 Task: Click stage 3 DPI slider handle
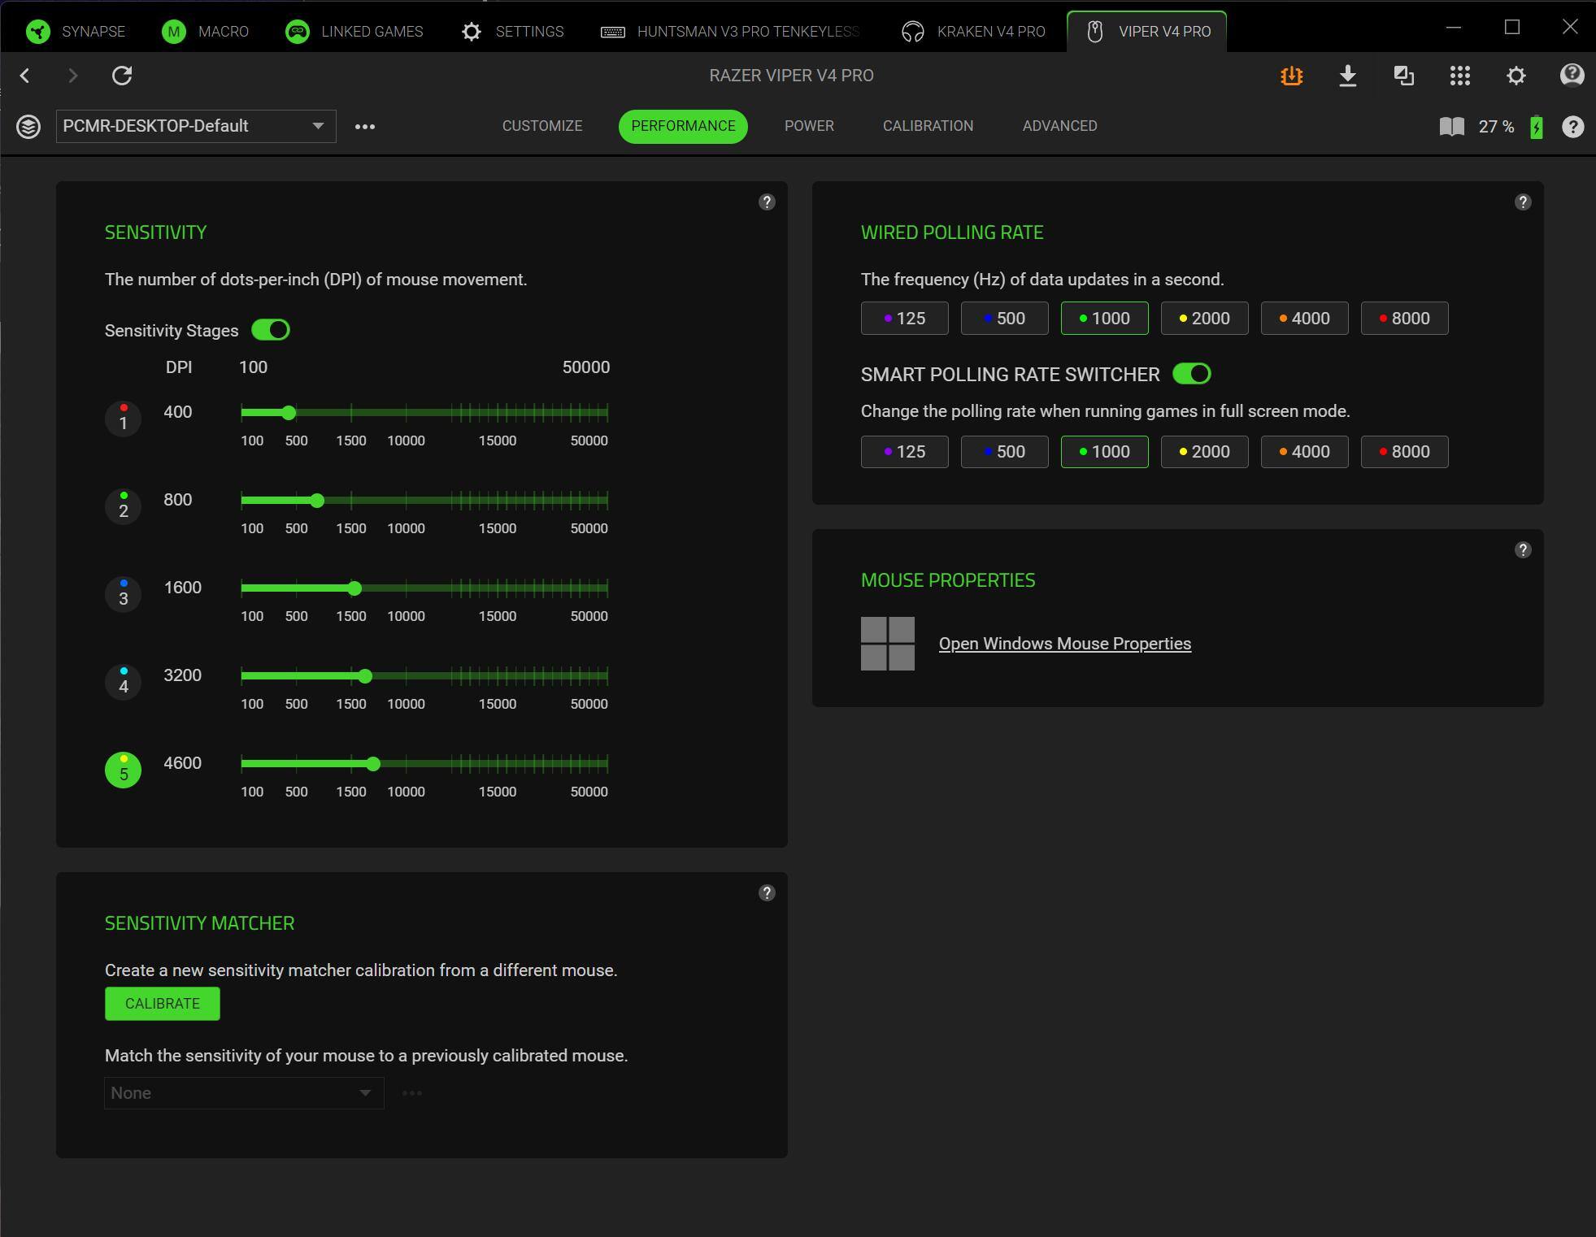tap(354, 588)
